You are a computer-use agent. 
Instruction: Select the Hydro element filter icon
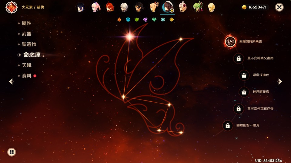128,20
